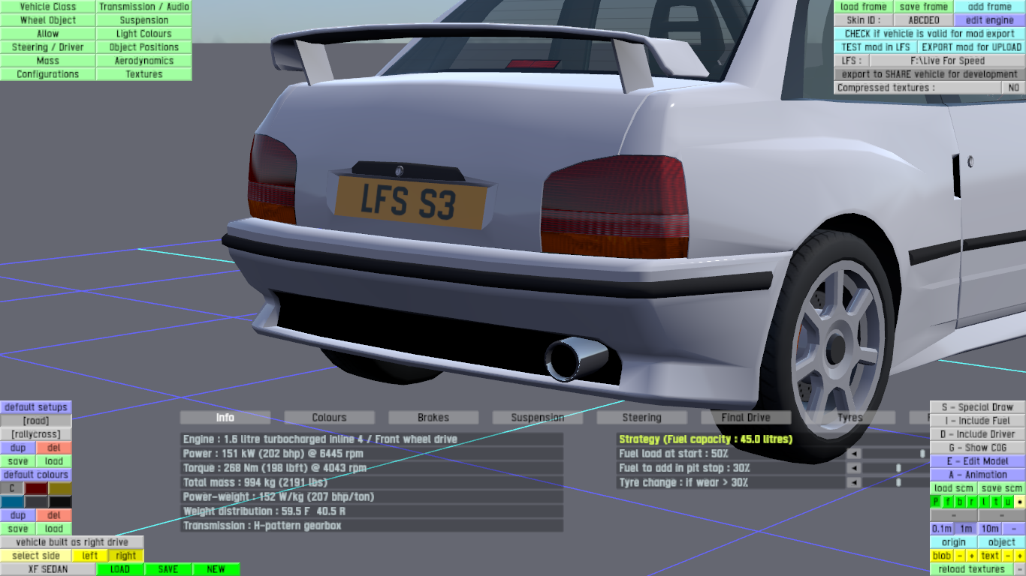The height and width of the screenshot is (576, 1026).
Task: Open the Transmission / Audio editor
Action: click(144, 7)
